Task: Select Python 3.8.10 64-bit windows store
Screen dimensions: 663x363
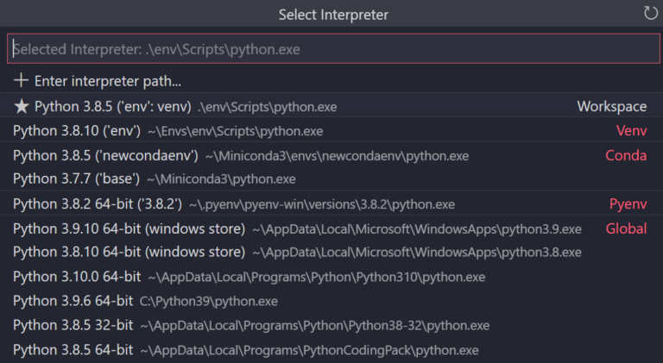Action: pyautogui.click(x=129, y=253)
